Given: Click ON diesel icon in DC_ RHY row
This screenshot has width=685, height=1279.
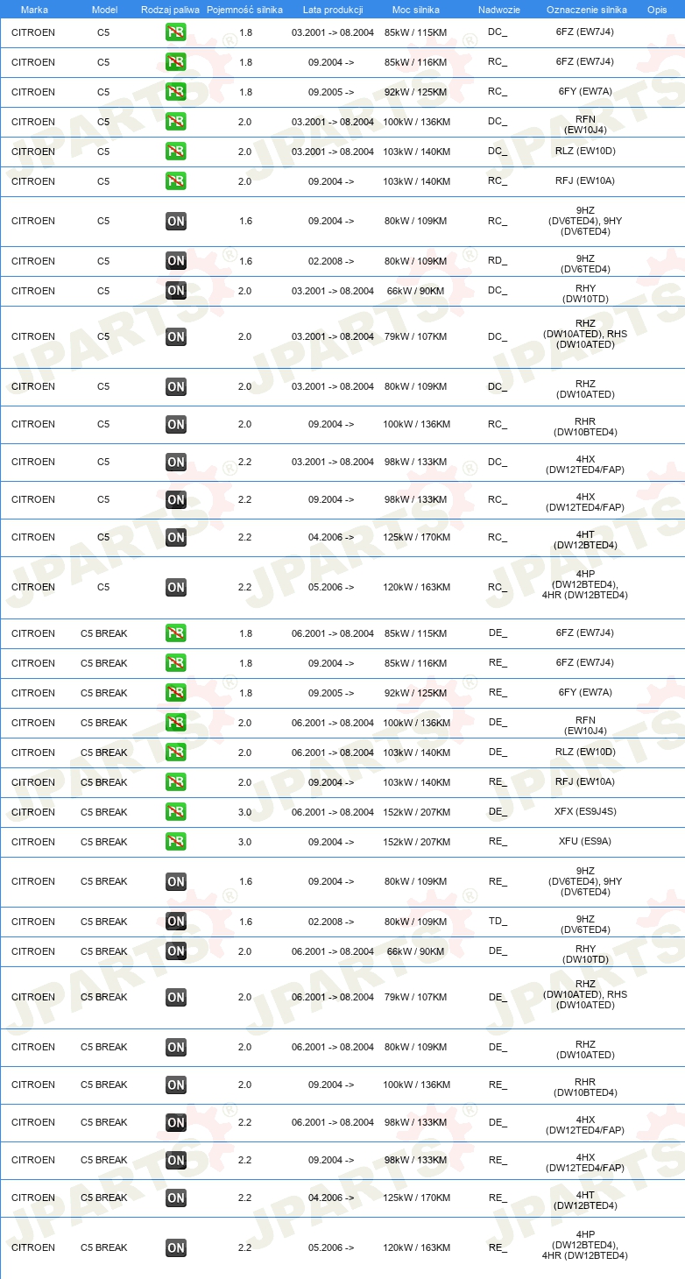Looking at the screenshot, I should [176, 291].
